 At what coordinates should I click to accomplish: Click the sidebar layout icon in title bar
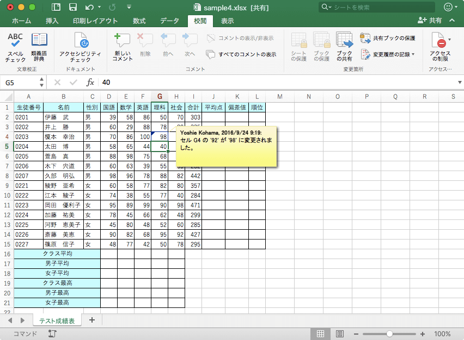(56, 7)
